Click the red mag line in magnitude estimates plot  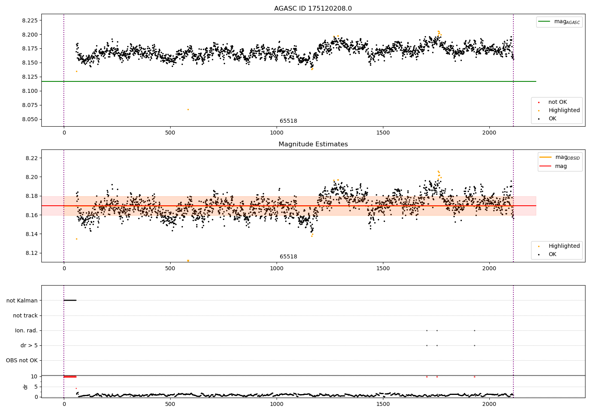point(288,206)
